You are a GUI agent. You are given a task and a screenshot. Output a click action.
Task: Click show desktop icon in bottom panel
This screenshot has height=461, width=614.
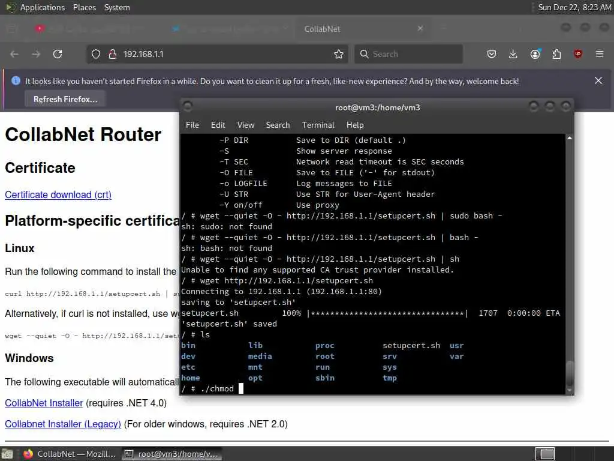click(x=7, y=454)
